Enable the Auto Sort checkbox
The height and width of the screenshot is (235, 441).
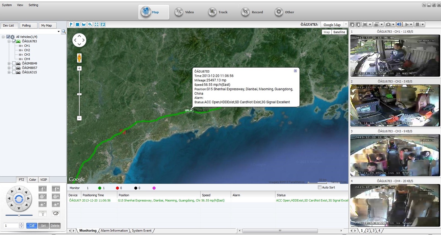(x=320, y=187)
